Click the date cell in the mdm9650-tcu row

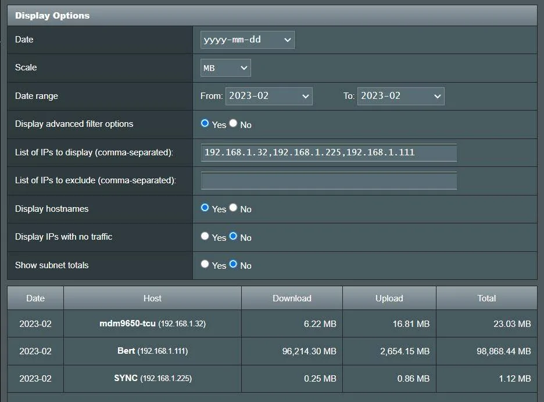[x=35, y=324]
